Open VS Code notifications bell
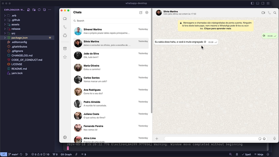Viewport: 279px width, 157px height. point(268,154)
